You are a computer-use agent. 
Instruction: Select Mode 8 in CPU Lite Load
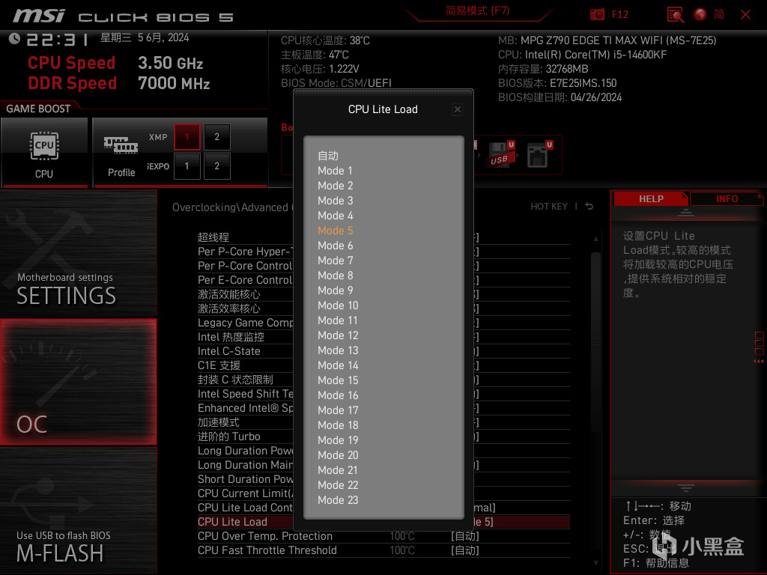[x=335, y=276]
